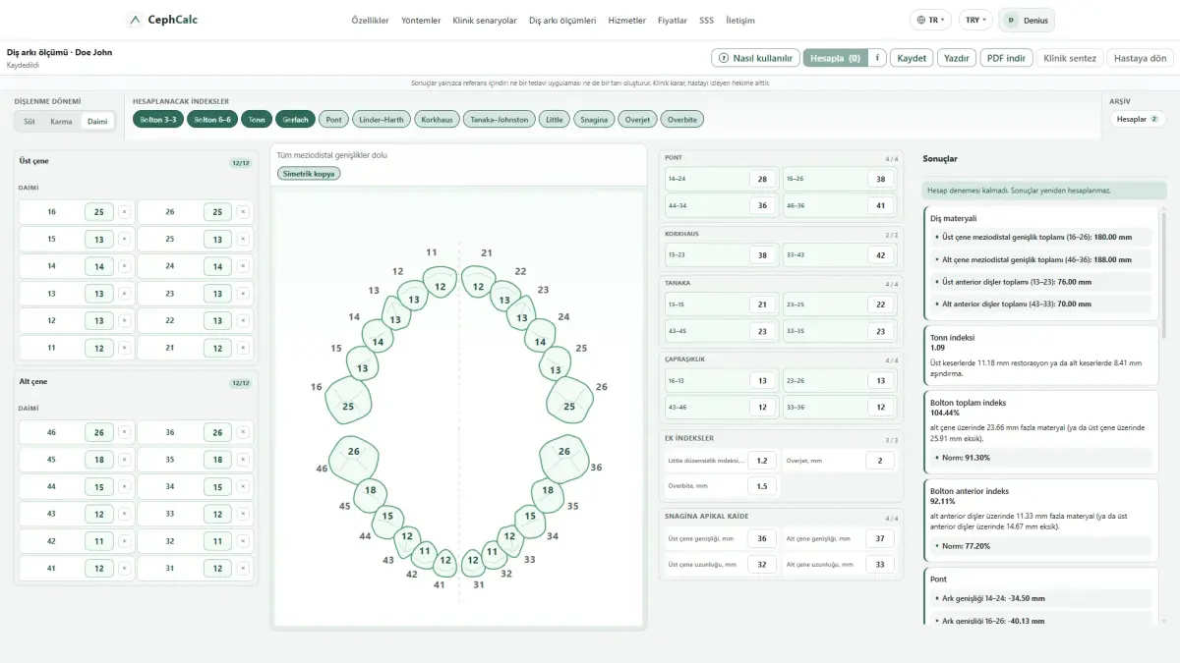Screen dimensions: 1180x663
Task: Toggle the Tonn index chip
Action: (x=257, y=120)
